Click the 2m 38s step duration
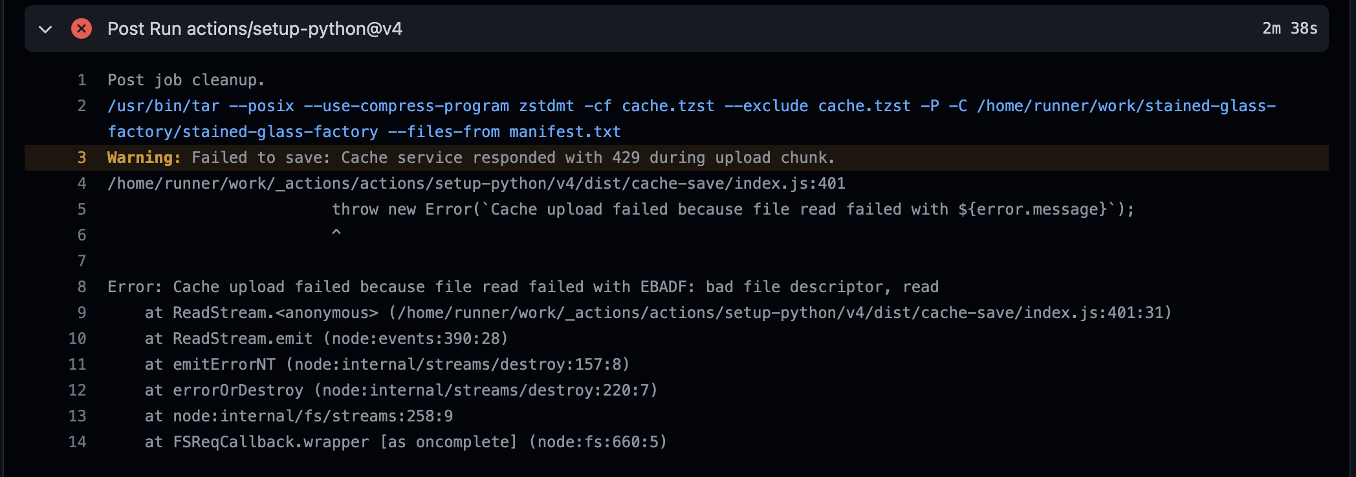1356x477 pixels. click(x=1289, y=28)
